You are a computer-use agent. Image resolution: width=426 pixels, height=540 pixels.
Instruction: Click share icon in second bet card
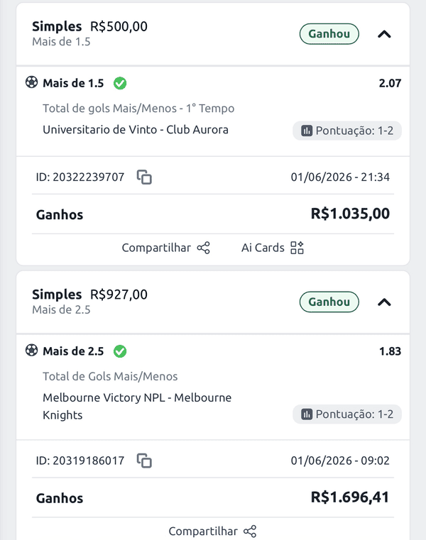point(250,531)
